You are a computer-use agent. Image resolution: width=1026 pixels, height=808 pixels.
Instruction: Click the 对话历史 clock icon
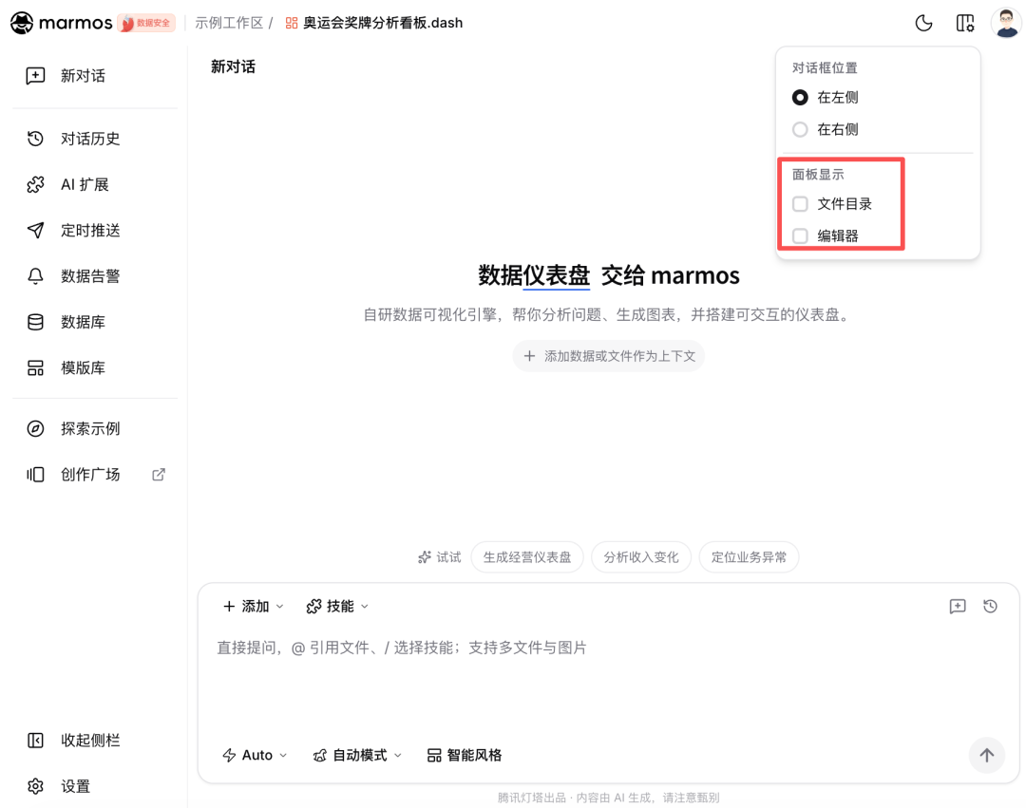(x=35, y=139)
